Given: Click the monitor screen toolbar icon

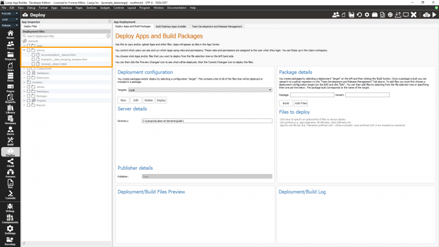Looking at the screenshot, I should [x=406, y=15].
